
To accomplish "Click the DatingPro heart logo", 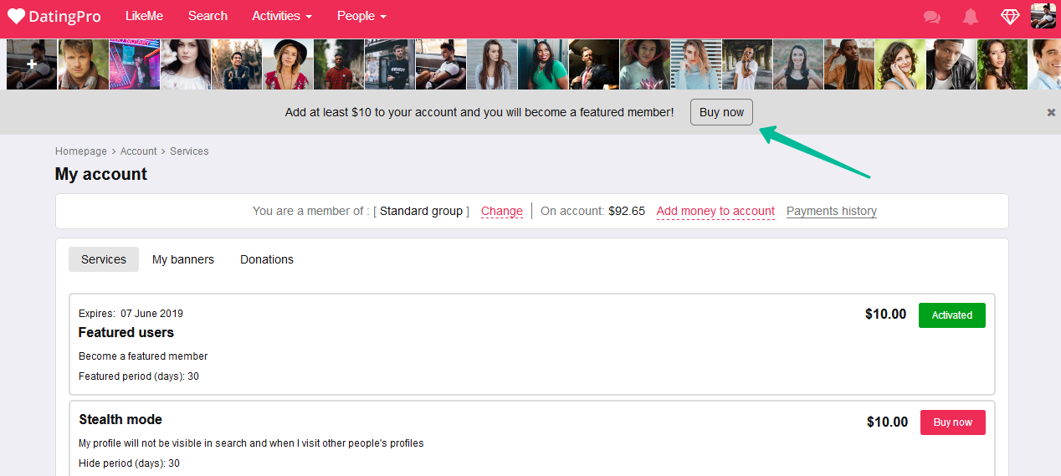I will click(x=54, y=17).
